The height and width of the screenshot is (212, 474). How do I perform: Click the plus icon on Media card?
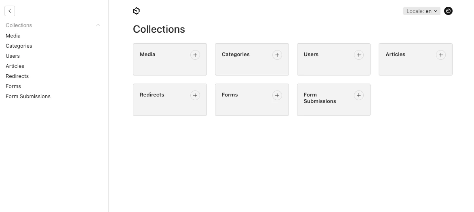195,55
